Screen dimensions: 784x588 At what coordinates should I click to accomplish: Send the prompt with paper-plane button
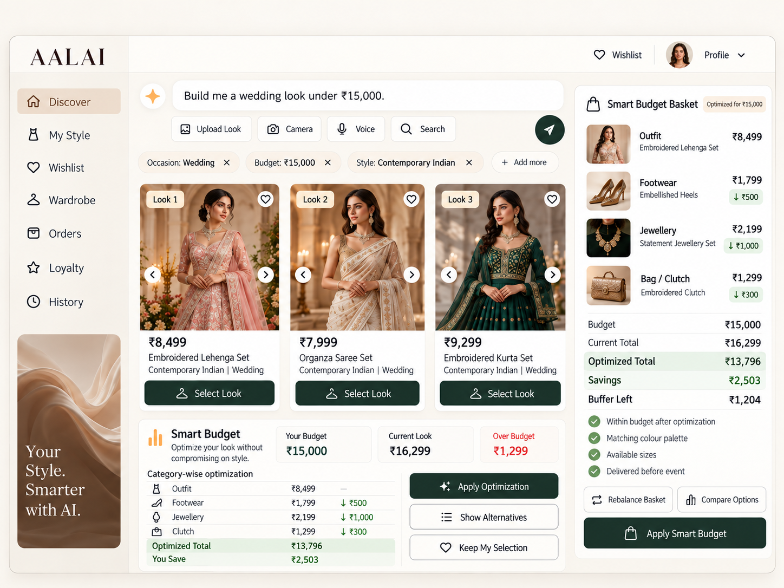pyautogui.click(x=550, y=130)
